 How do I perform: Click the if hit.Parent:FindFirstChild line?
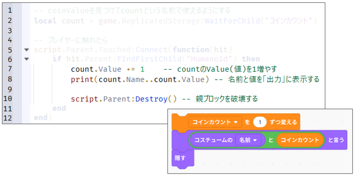(x=156, y=59)
